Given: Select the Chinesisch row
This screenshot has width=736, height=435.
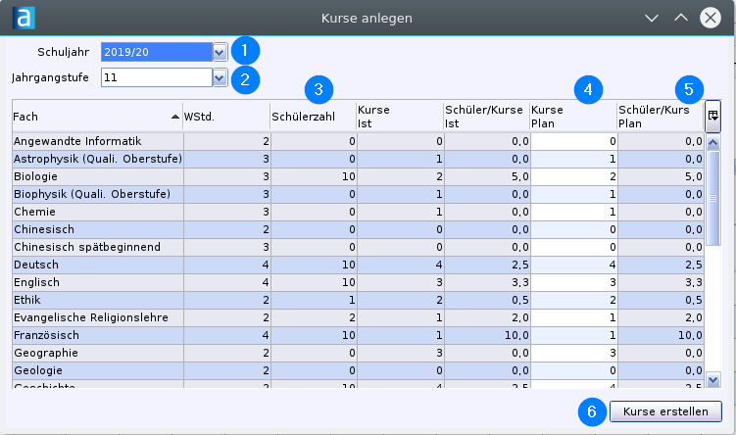Looking at the screenshot, I should [x=358, y=229].
